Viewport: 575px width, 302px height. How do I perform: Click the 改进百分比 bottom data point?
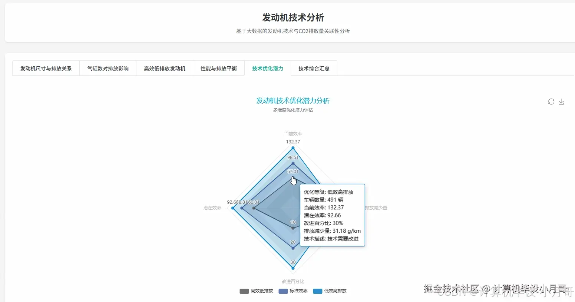(x=293, y=268)
